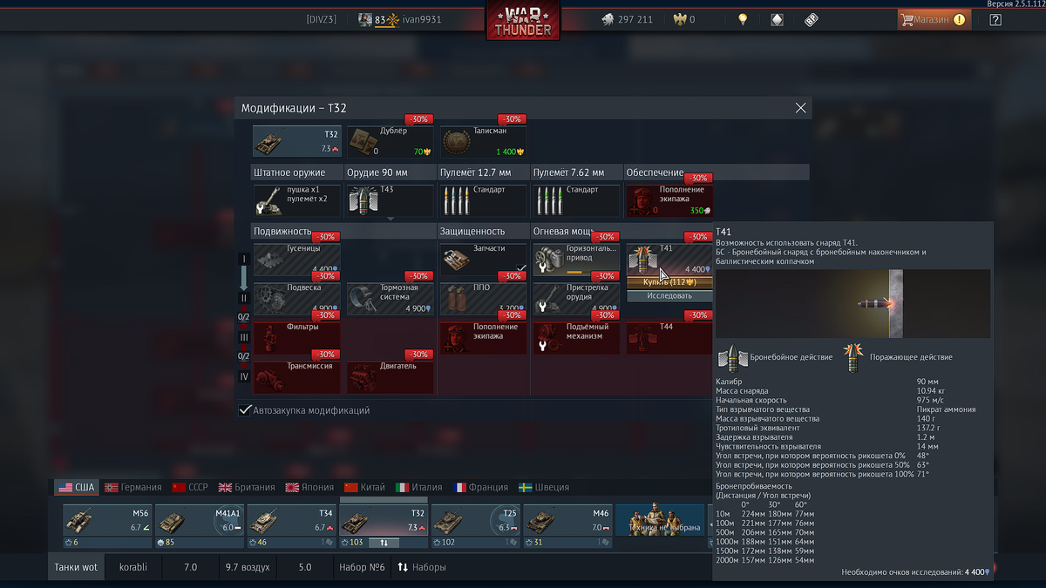Select the Гусеницы tracks modification

297,259
